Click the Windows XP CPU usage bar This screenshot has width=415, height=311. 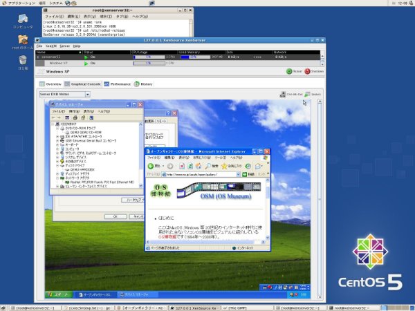click(x=149, y=63)
